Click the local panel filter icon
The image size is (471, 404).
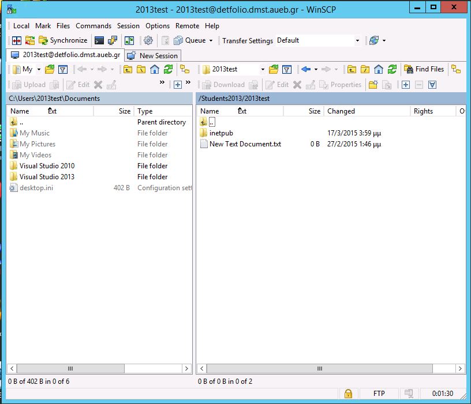(x=63, y=70)
